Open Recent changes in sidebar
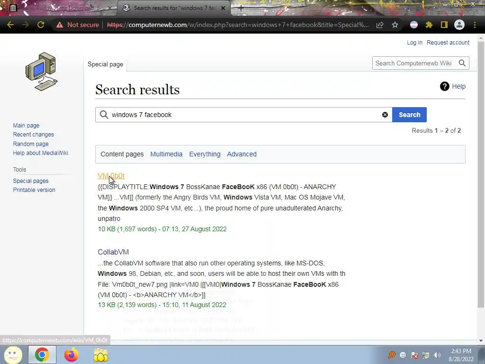The image size is (485, 364). [x=34, y=134]
